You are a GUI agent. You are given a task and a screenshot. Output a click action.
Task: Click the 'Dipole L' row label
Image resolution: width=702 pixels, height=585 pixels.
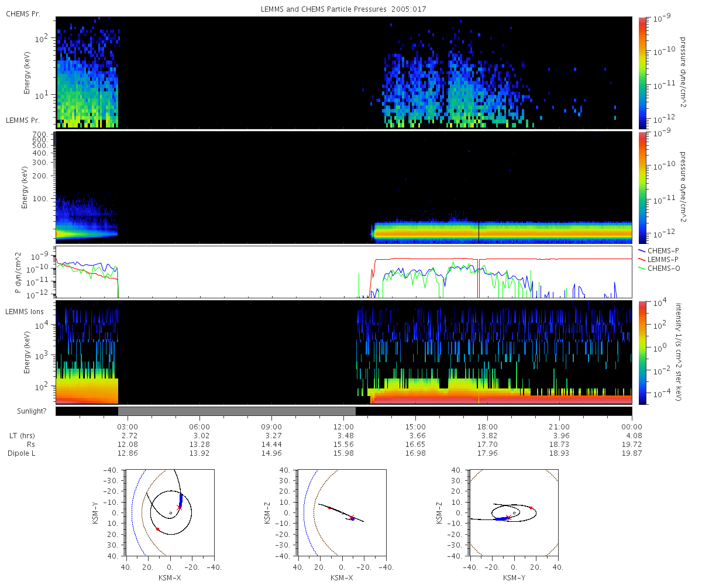22,453
